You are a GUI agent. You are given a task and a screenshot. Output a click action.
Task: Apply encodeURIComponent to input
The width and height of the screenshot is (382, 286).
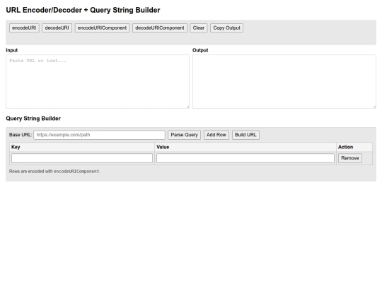[102, 28]
